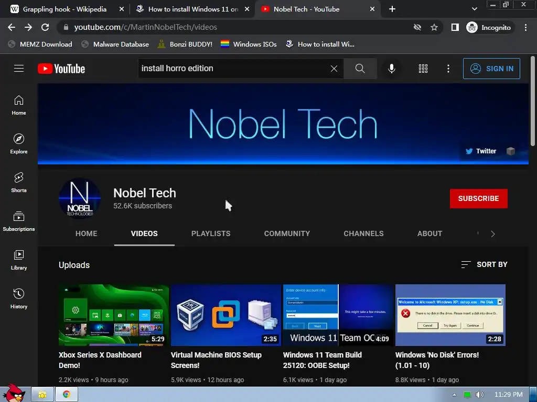Click the page vertical scrollbar
This screenshot has width=537, height=402.
pos(533,101)
